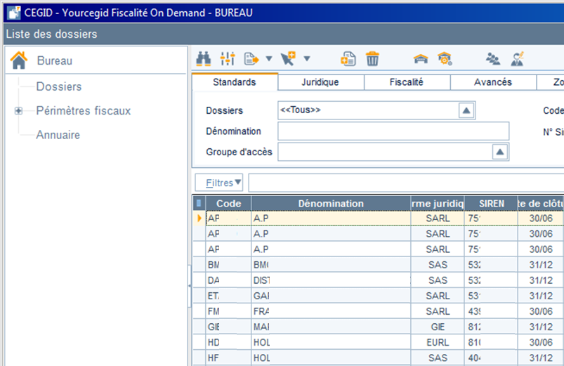The height and width of the screenshot is (366, 564).
Task: Select Périmètres fiscaux in the tree
Action: point(84,111)
